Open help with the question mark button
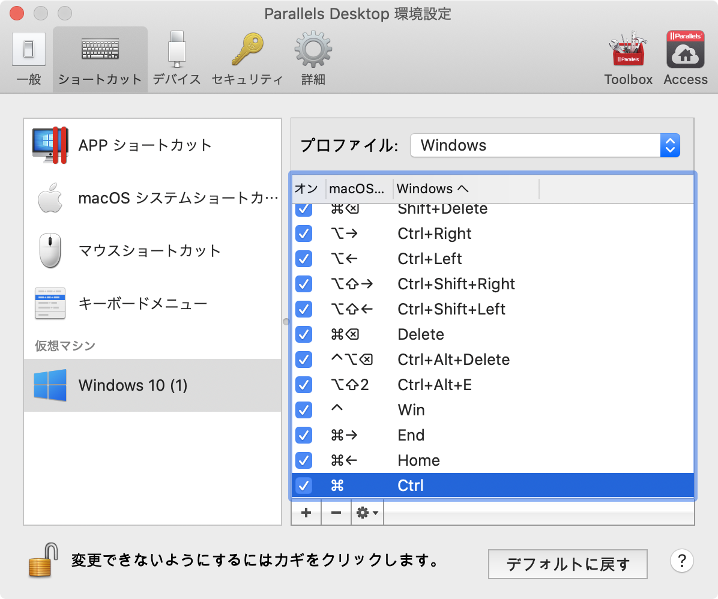Screen dimensions: 718x599 682,561
